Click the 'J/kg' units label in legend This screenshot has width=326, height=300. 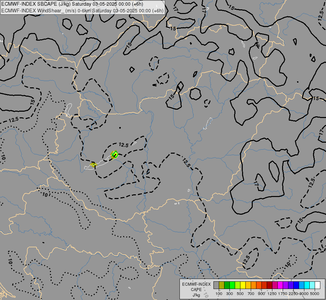click(x=196, y=295)
